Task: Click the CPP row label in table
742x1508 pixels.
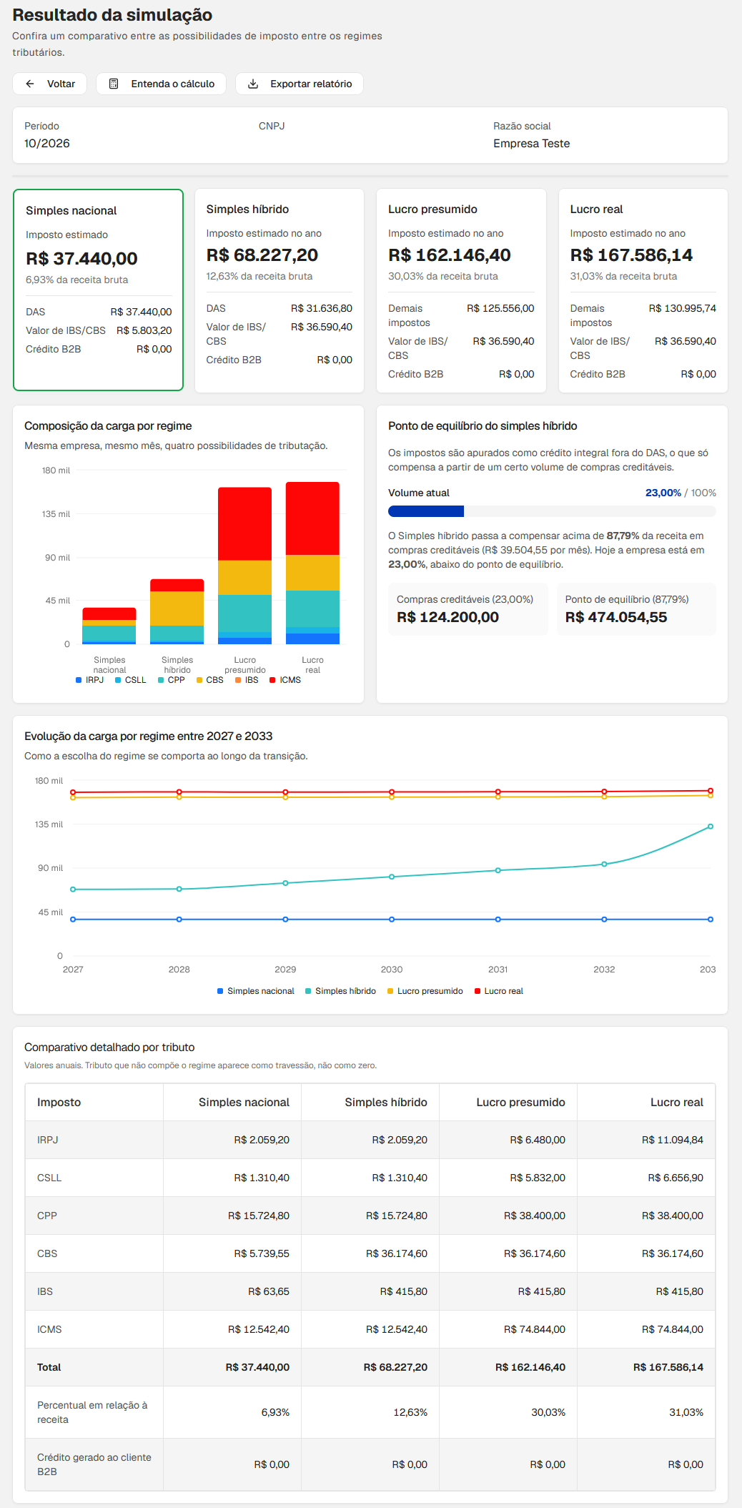Action: click(47, 1216)
